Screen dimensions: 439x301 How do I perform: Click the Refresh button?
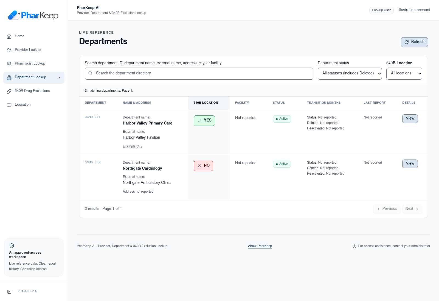pyautogui.click(x=414, y=42)
